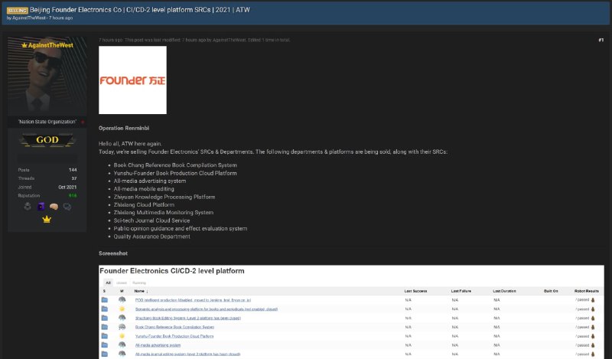Viewport: 612px width, 359px height.
Task: Open the All-media journal editing system job link
Action: pos(187,354)
